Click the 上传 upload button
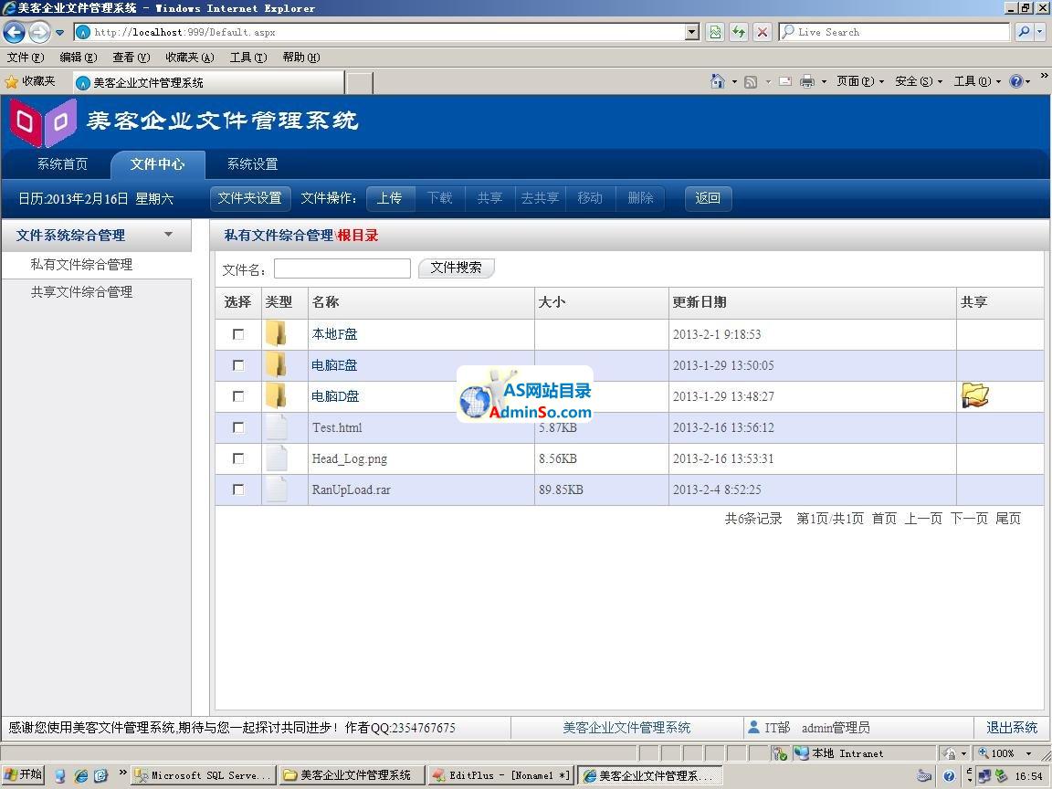Screen dimensions: 1052x789 (389, 198)
